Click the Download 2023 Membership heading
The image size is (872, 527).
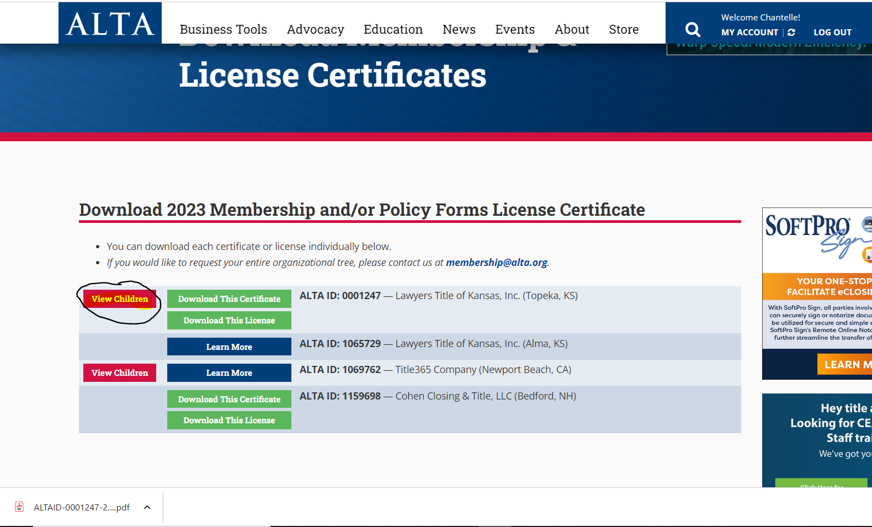pos(362,210)
